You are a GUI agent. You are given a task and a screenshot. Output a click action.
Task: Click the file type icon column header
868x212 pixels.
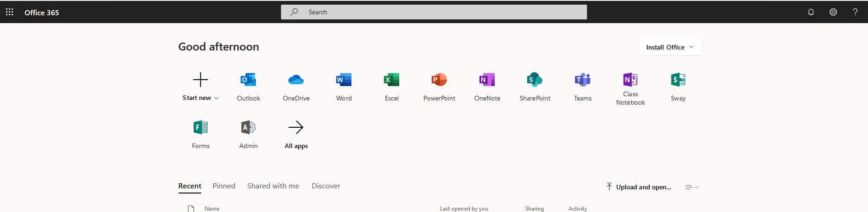pyautogui.click(x=191, y=209)
